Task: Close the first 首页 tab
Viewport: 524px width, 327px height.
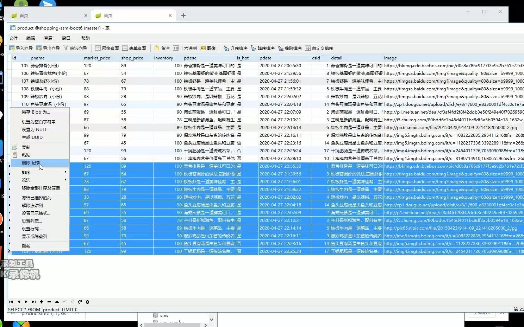Action: tap(86, 15)
